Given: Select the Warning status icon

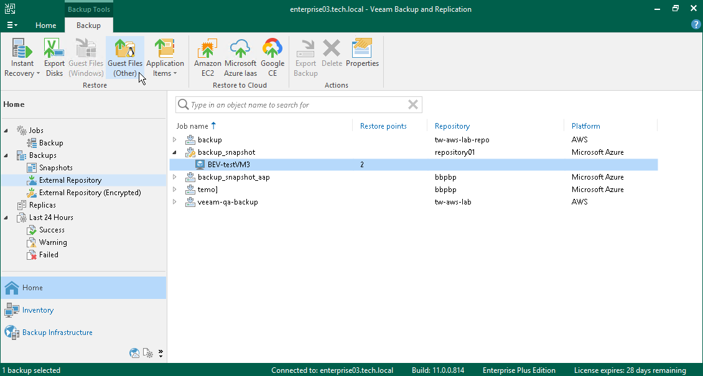Looking at the screenshot, I should click(x=31, y=242).
